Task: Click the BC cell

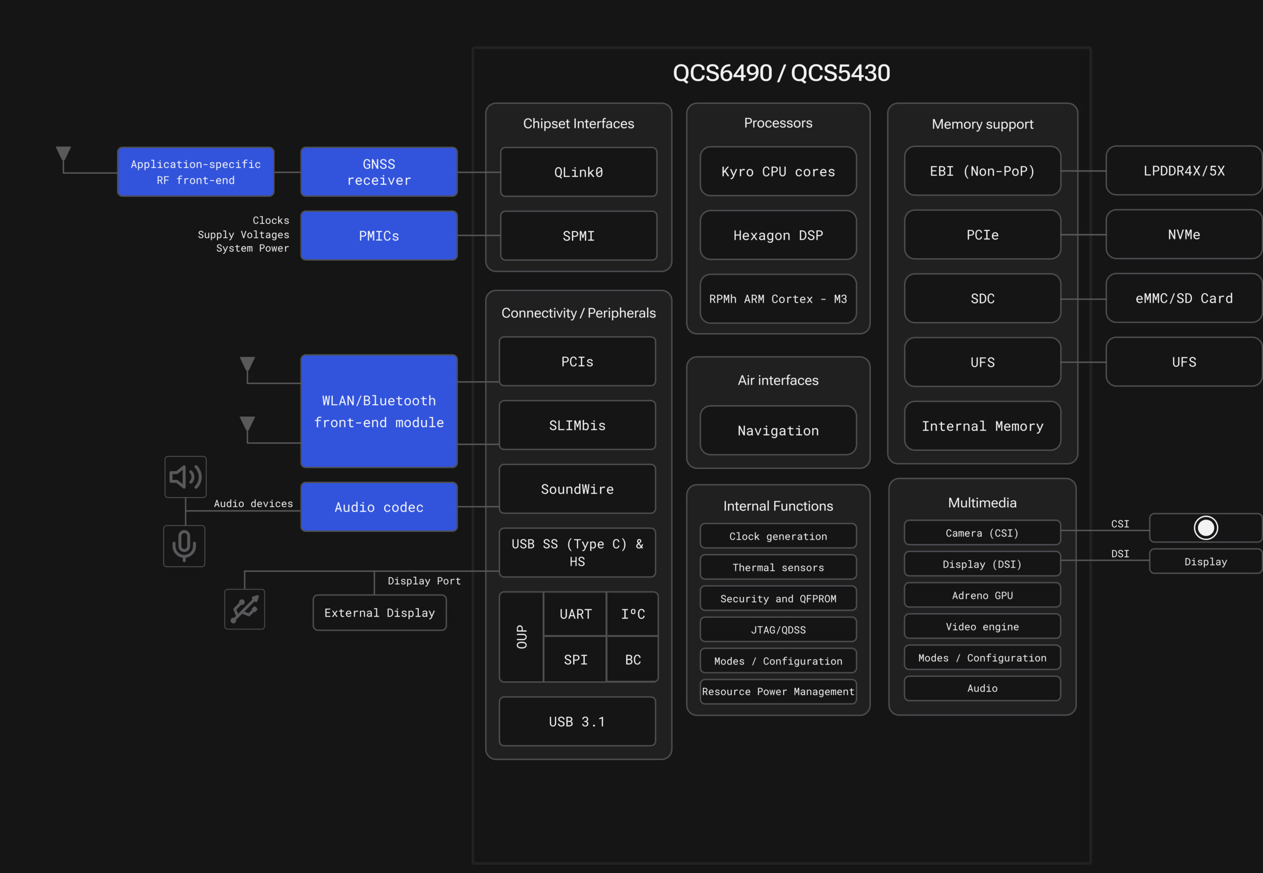Action: point(633,660)
